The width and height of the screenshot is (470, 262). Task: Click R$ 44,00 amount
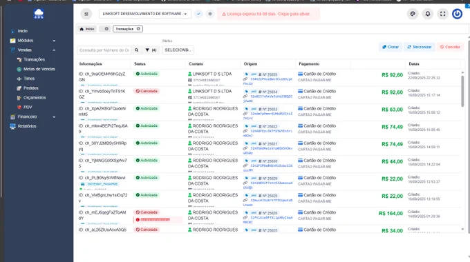pos(392,161)
